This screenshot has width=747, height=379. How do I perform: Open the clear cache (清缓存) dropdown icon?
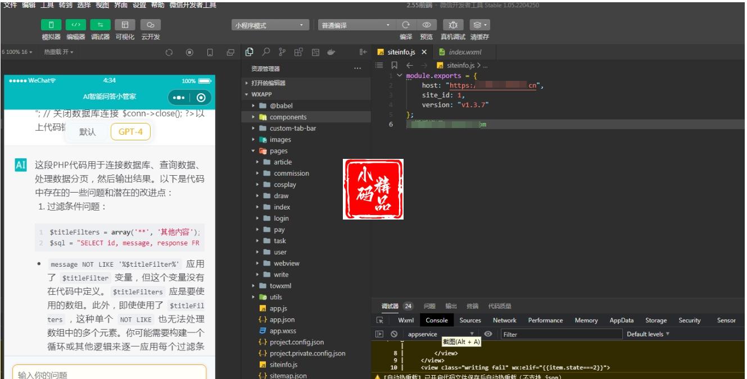tap(479, 25)
